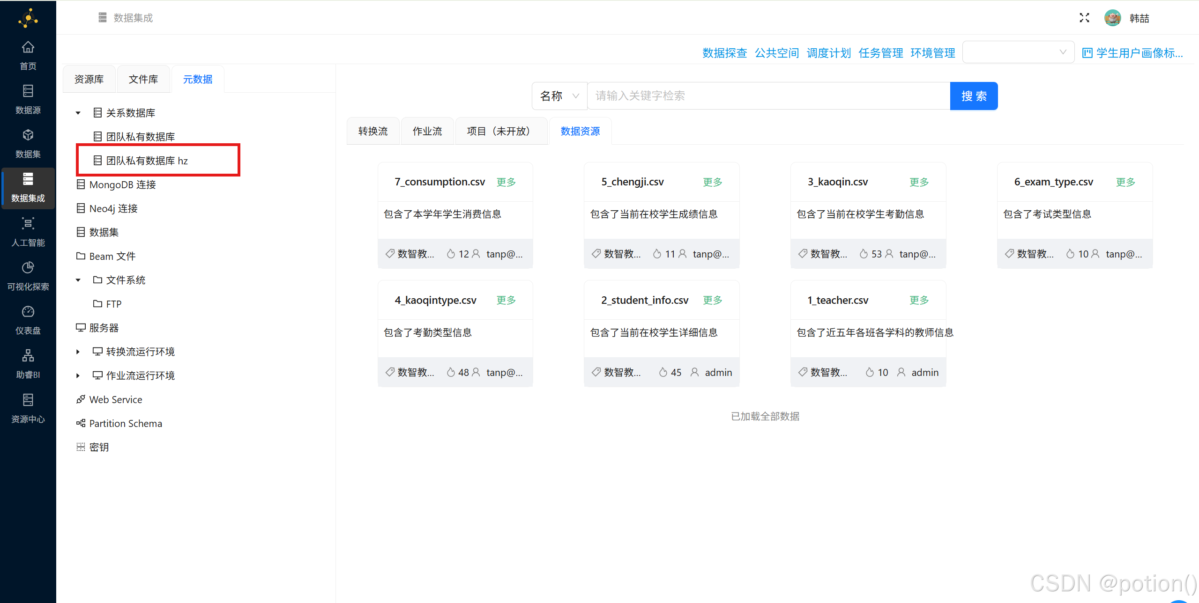Screen dimensions: 1199x603
Task: Switch to the 作业流 tab
Action: (427, 131)
